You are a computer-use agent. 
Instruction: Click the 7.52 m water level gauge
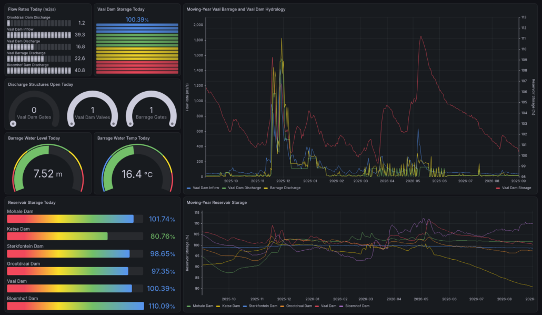(x=48, y=168)
